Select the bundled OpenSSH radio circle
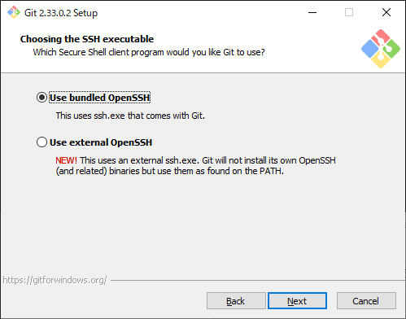Viewport: 406px width, 319px height. (41, 98)
